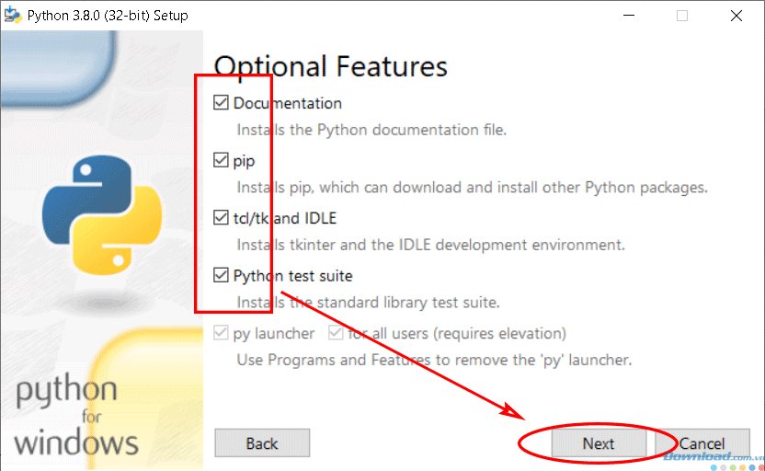Toggle the pip checkbox
Image resolution: width=765 pixels, height=471 pixels.
221,161
